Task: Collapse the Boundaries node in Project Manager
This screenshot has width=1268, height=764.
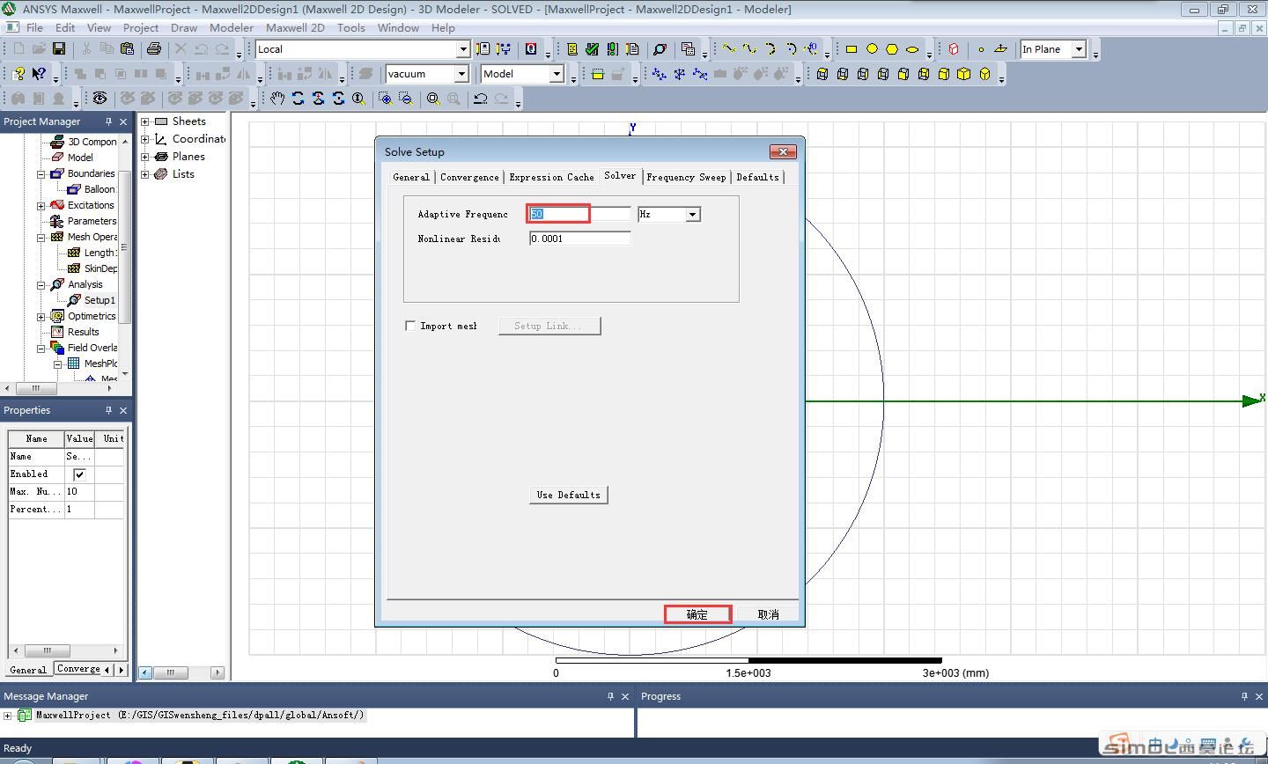Action: (41, 173)
